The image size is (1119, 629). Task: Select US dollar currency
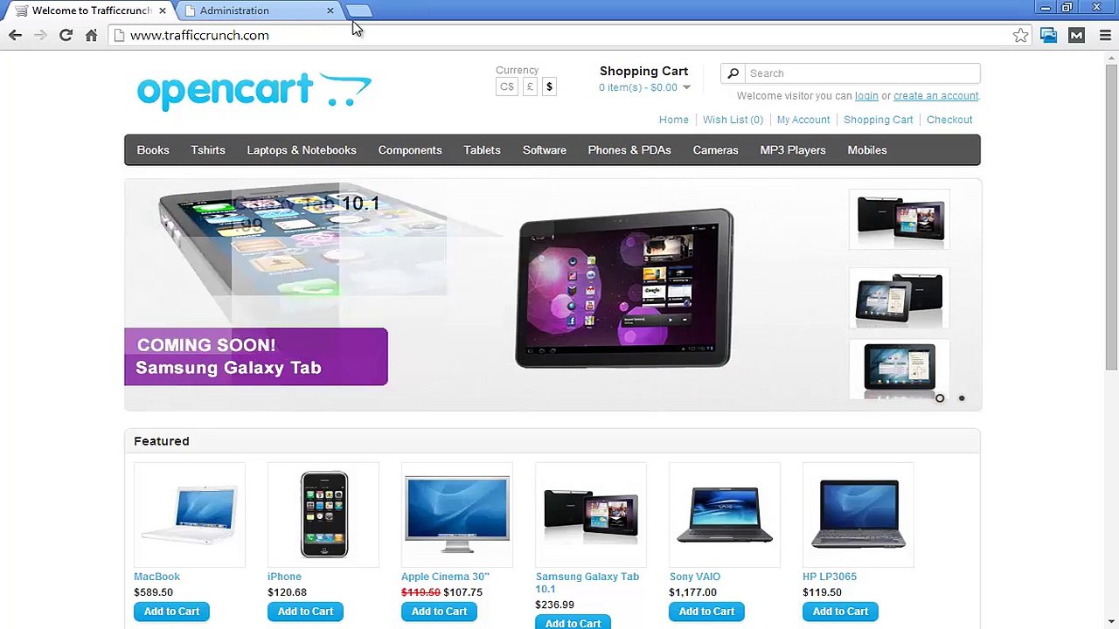point(549,86)
